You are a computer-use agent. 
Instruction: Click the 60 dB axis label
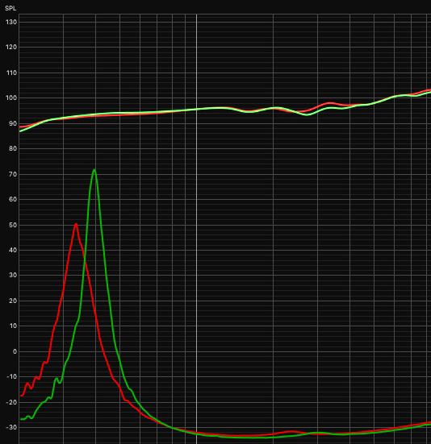13,199
